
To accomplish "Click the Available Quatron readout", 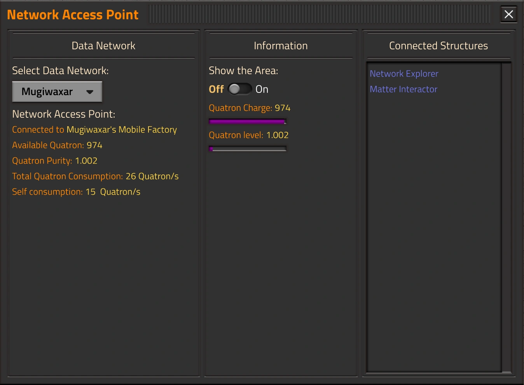I will [57, 145].
